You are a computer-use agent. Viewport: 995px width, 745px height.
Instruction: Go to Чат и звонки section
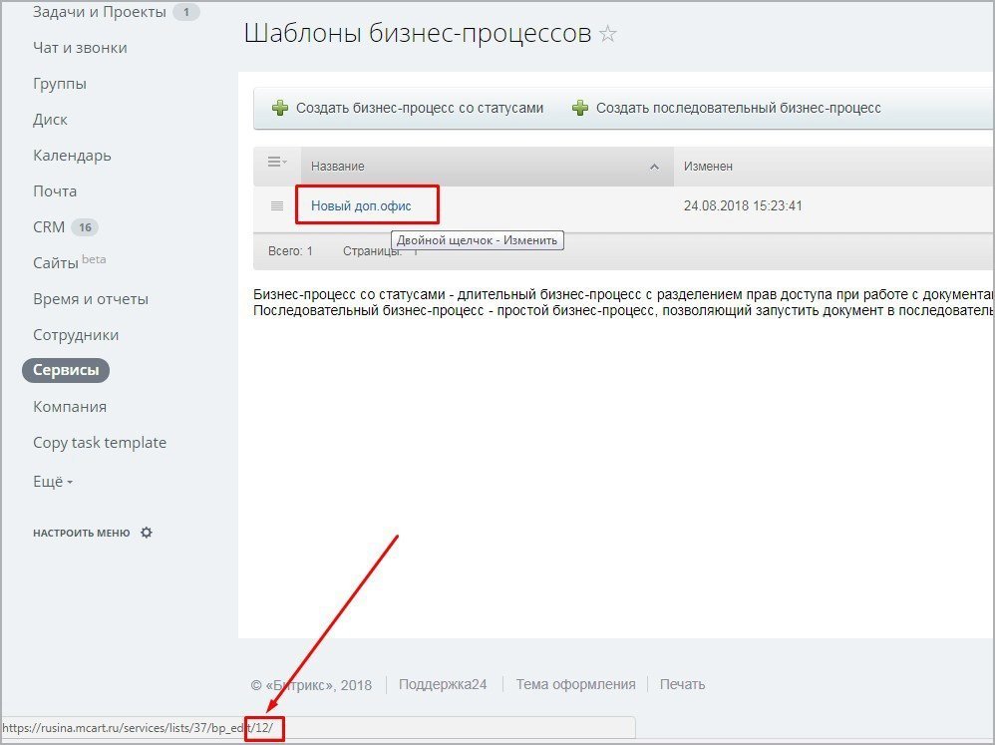(x=80, y=48)
